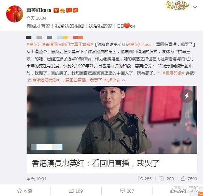Open the post options chevron menu
203x196 pixels.
pos(195,7)
